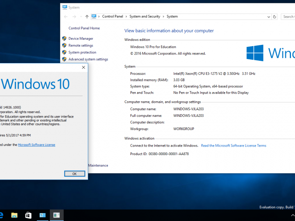Expand chevron before Control Panel breadcrumb
This screenshot has height=221, width=295.
[99, 17]
